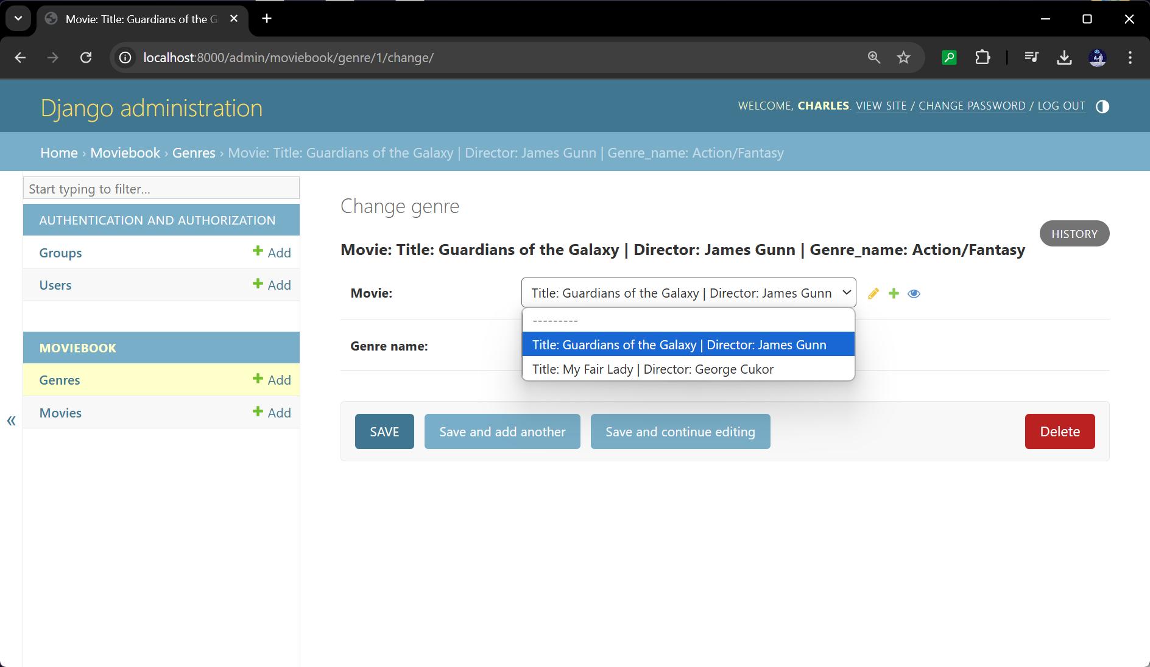The height and width of the screenshot is (667, 1150).
Task: Open the browser extensions puzzle icon
Action: coord(982,58)
